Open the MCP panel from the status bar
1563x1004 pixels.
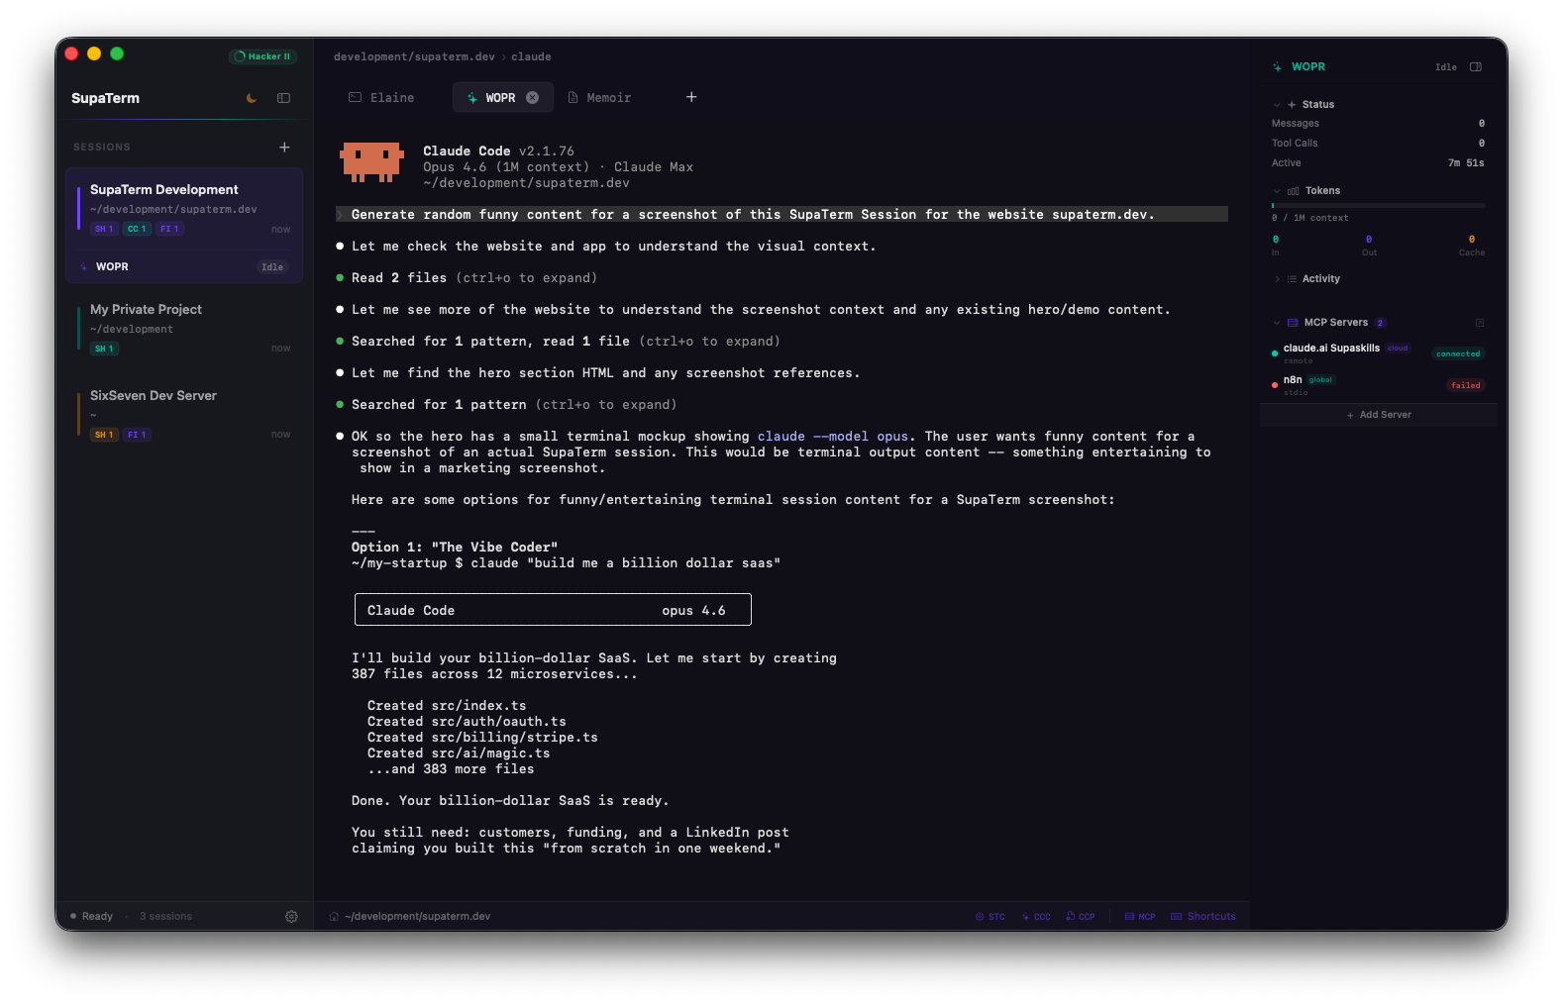(x=1139, y=916)
